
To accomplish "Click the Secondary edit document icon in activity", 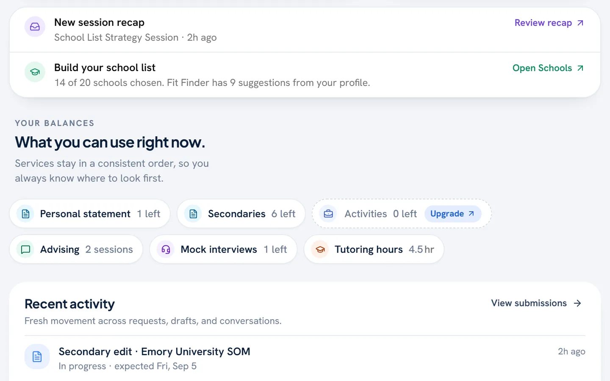I will pos(37,356).
